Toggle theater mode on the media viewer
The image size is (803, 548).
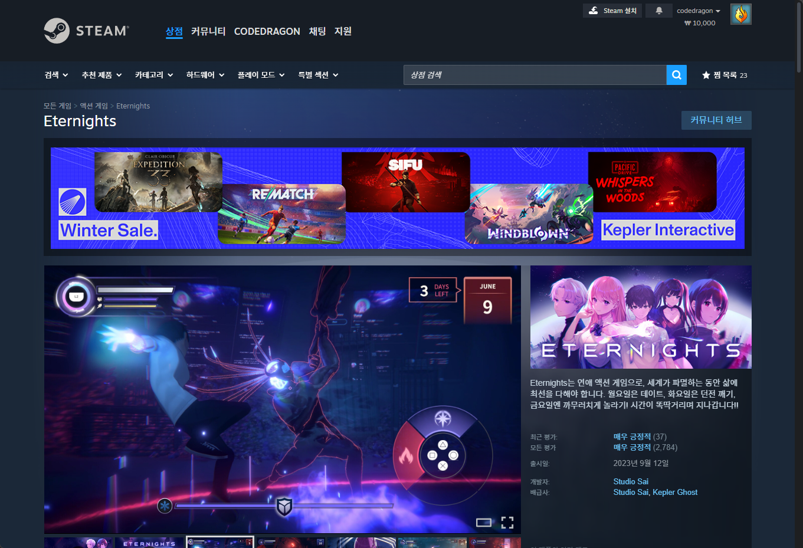pos(484,522)
